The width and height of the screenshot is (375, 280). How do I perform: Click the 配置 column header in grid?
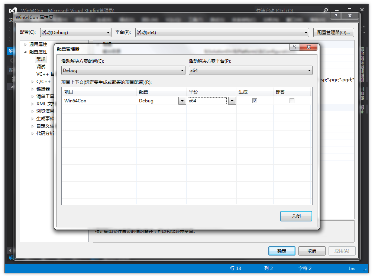coord(162,92)
